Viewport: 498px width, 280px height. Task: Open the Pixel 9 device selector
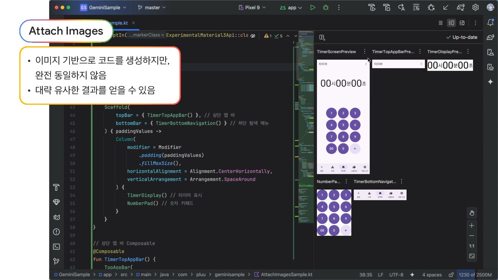click(x=252, y=7)
